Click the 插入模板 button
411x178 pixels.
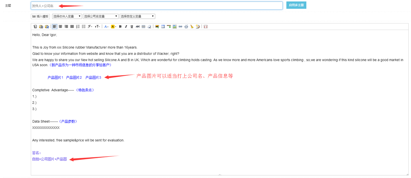pos(40,16)
